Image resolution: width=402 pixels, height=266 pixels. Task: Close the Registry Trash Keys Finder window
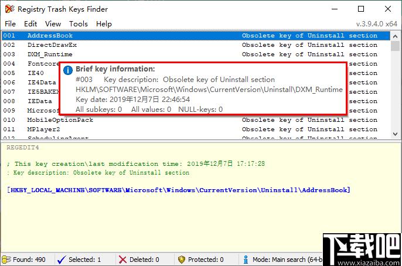pyautogui.click(x=388, y=9)
